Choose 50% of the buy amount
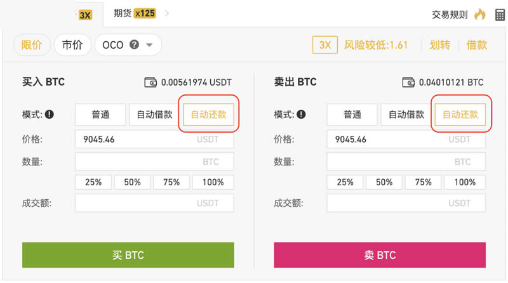The width and height of the screenshot is (508, 283). (x=132, y=182)
